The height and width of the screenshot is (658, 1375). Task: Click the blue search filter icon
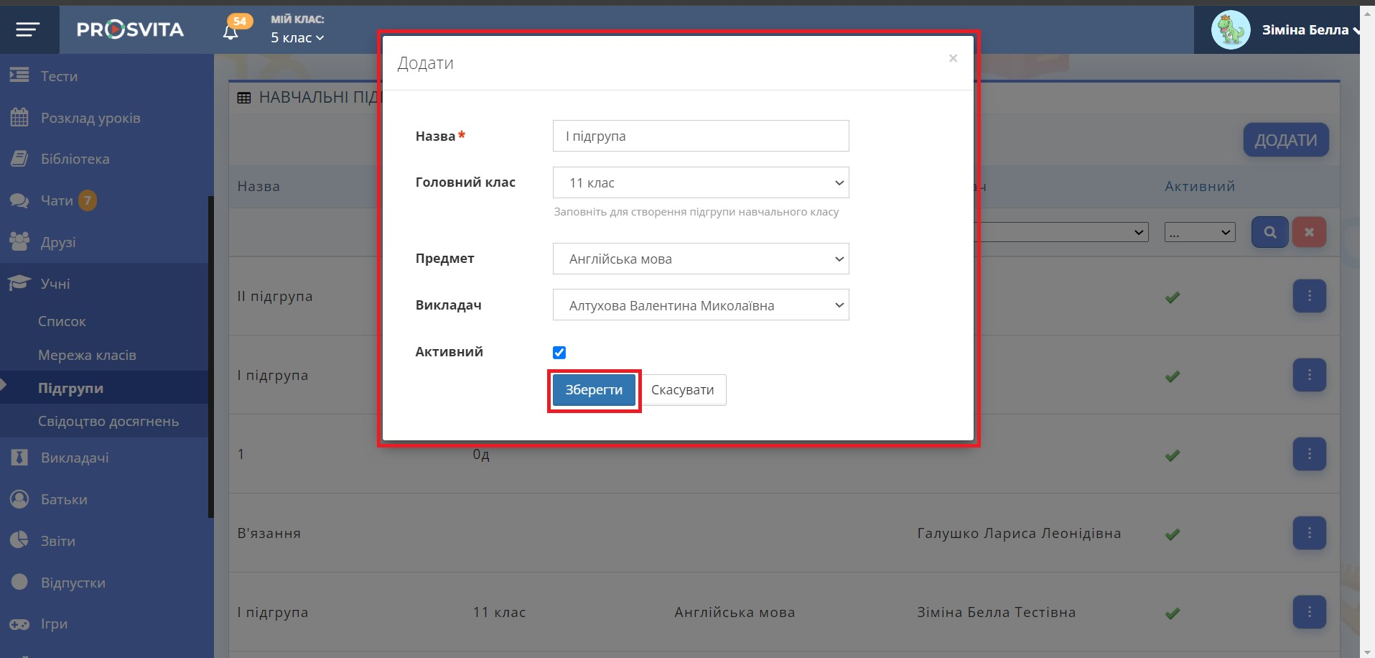[1269, 232]
